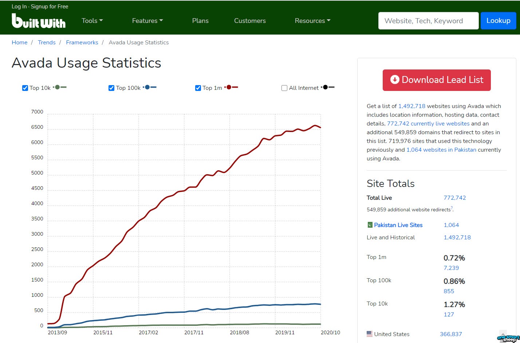Click the United States label
This screenshot has height=343, width=520.
[392, 334]
